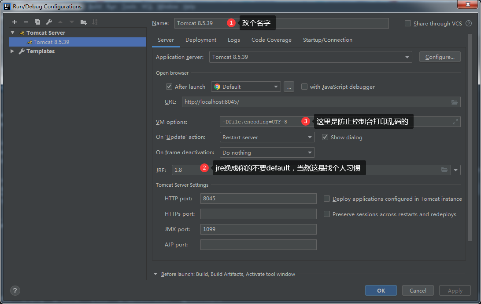
Task: Browse for JRE folder icon
Action: coord(444,170)
